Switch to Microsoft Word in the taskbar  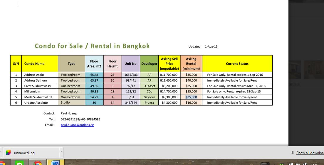[x=56, y=163]
